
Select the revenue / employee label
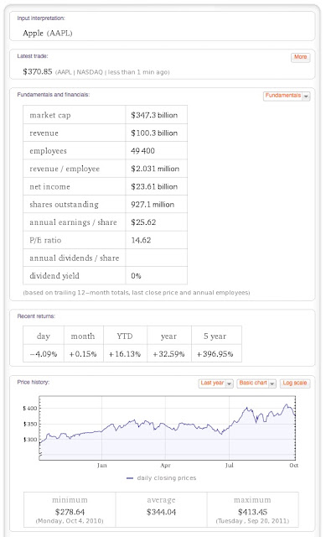point(65,169)
